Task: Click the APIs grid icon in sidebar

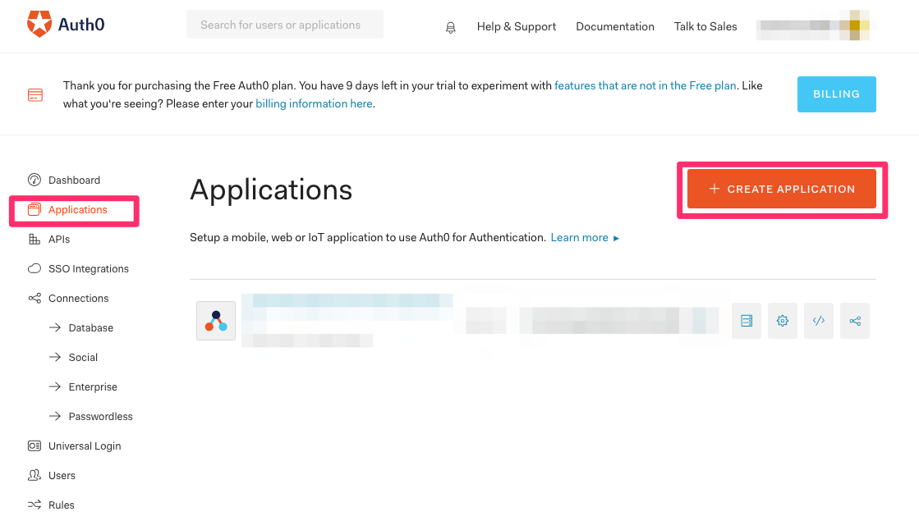Action: tap(34, 239)
